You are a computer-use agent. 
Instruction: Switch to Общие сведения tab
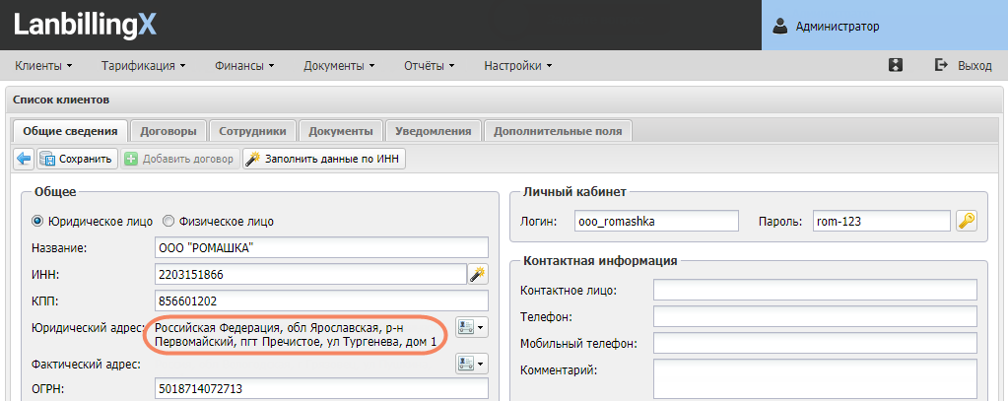70,131
